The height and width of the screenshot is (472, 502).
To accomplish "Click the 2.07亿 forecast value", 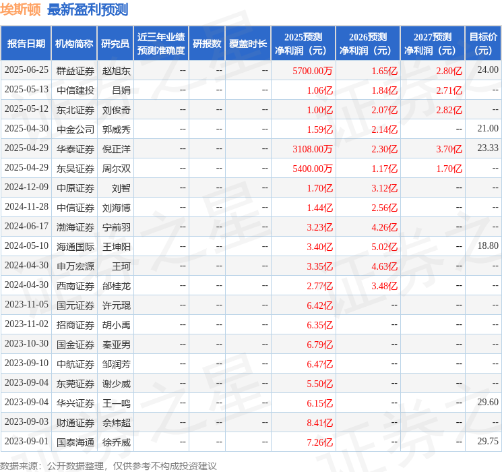I will click(x=385, y=110).
